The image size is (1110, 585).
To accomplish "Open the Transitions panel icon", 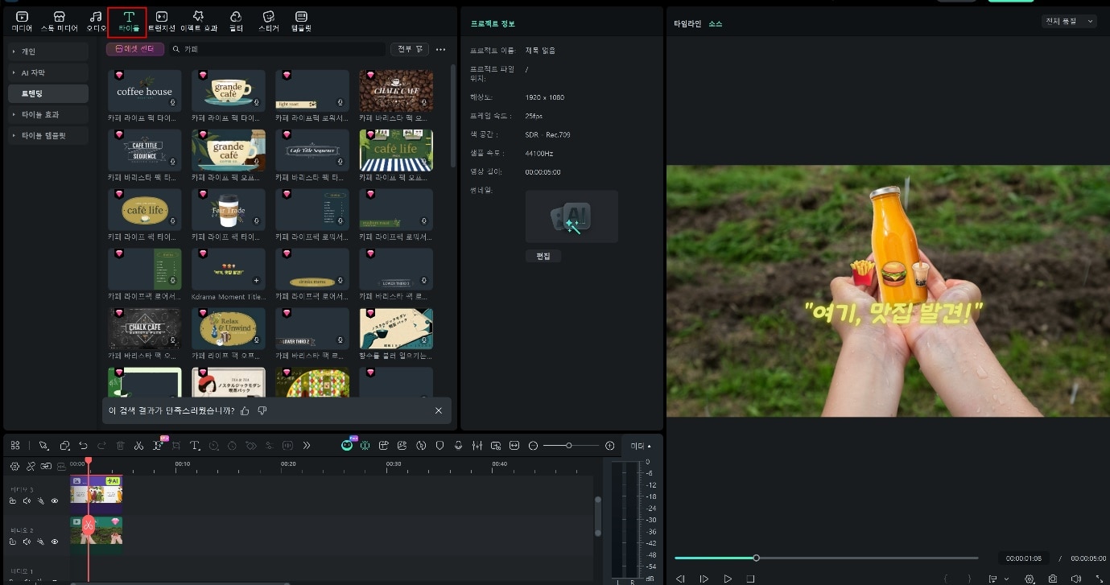I will [x=162, y=21].
